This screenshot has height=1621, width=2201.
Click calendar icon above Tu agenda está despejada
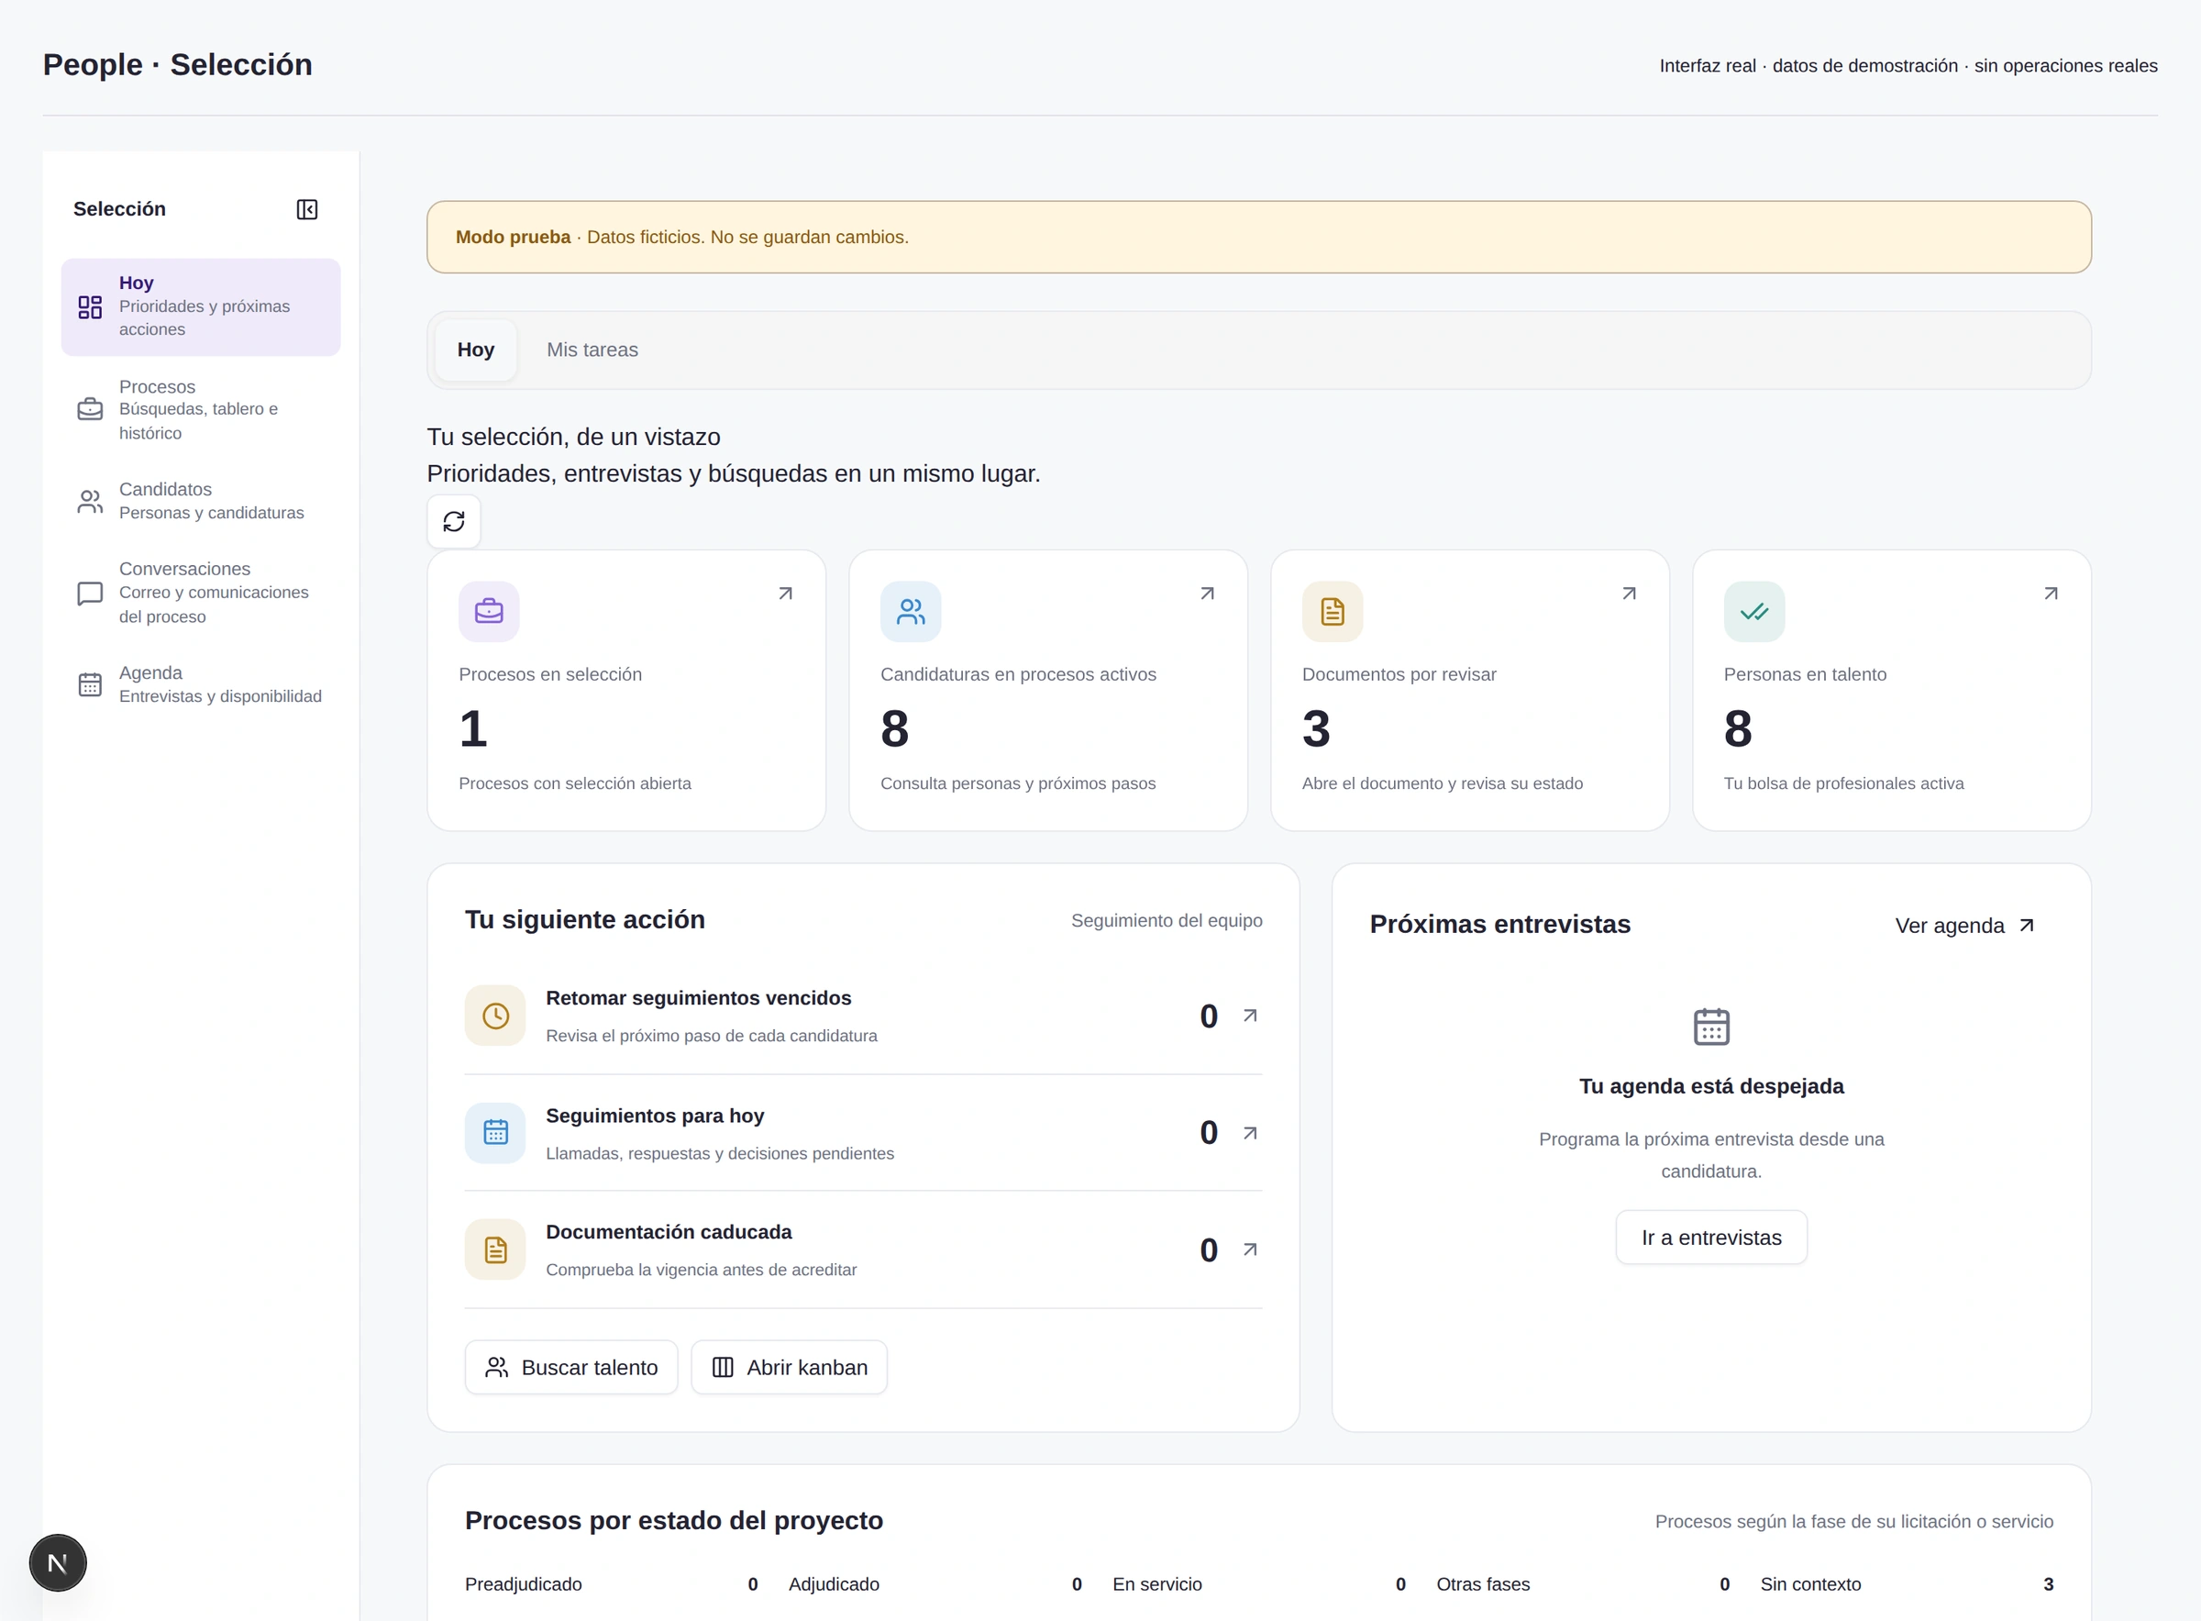1710,1027
